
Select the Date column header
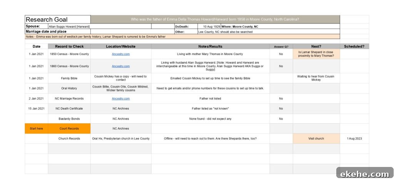click(x=37, y=46)
